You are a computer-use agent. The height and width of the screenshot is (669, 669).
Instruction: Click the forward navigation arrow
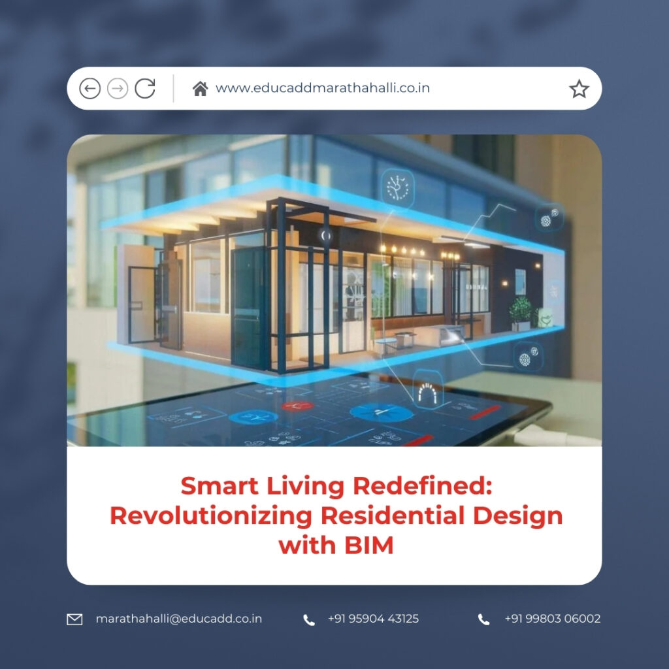(118, 88)
